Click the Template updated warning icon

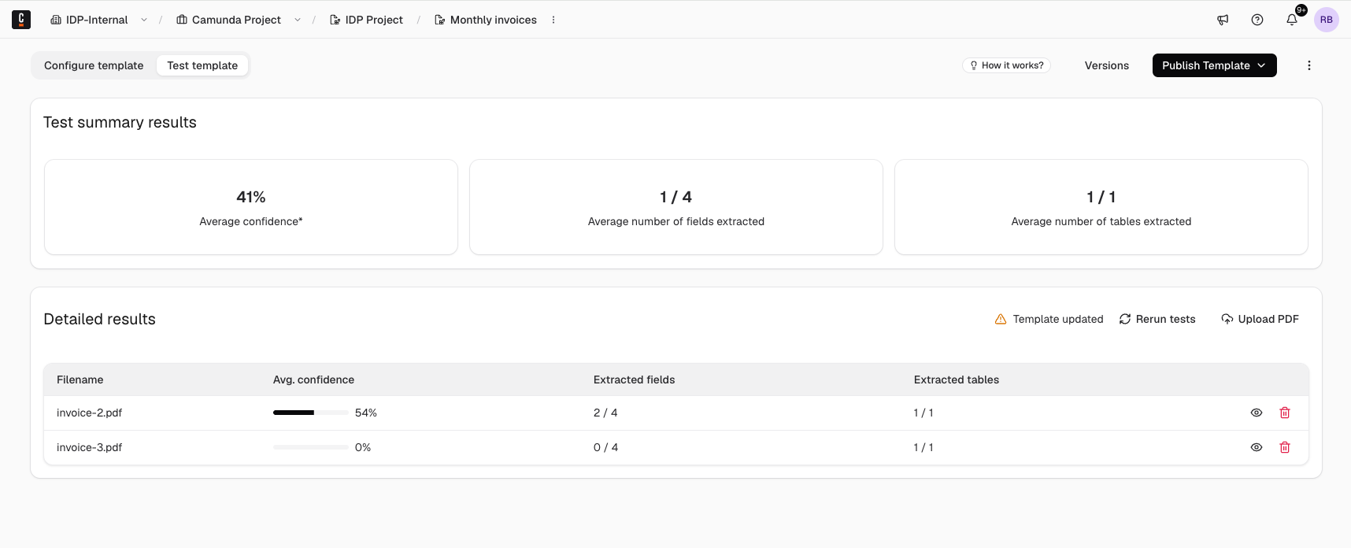click(x=1001, y=319)
